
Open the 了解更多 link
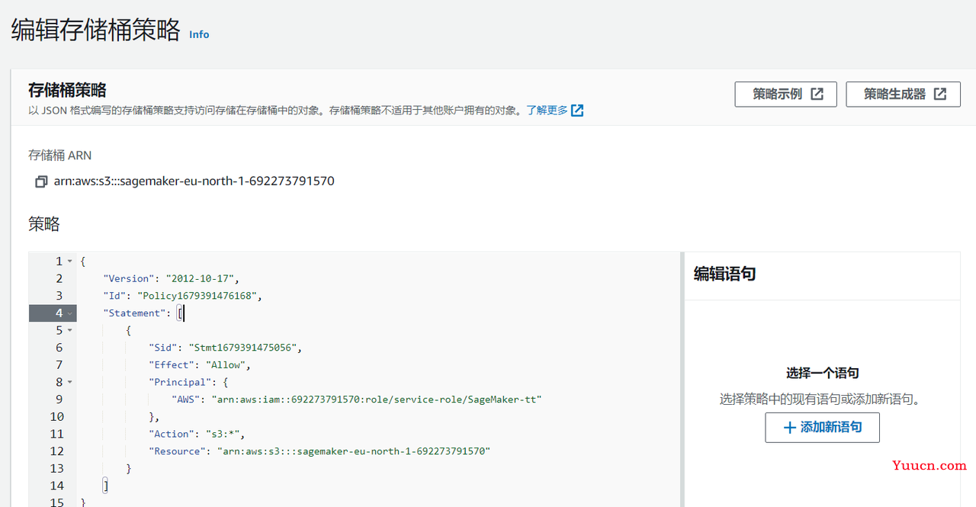click(547, 111)
